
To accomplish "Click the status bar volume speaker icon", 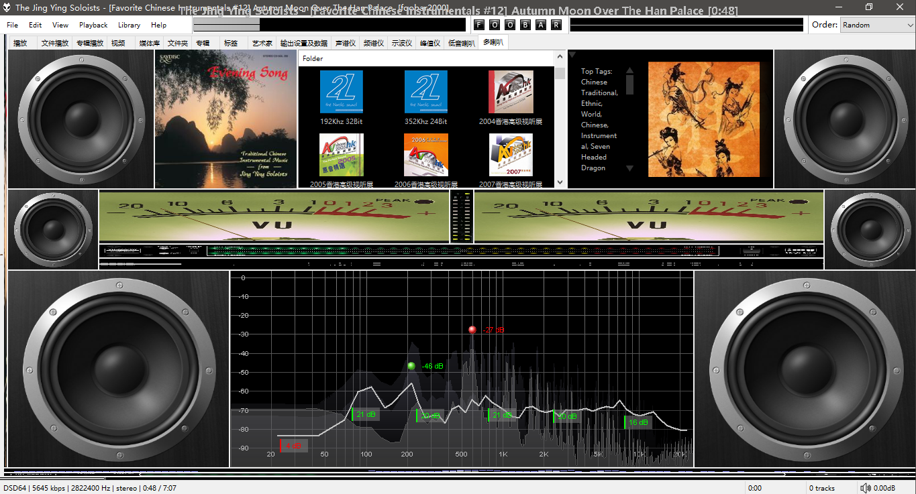I will [x=866, y=488].
